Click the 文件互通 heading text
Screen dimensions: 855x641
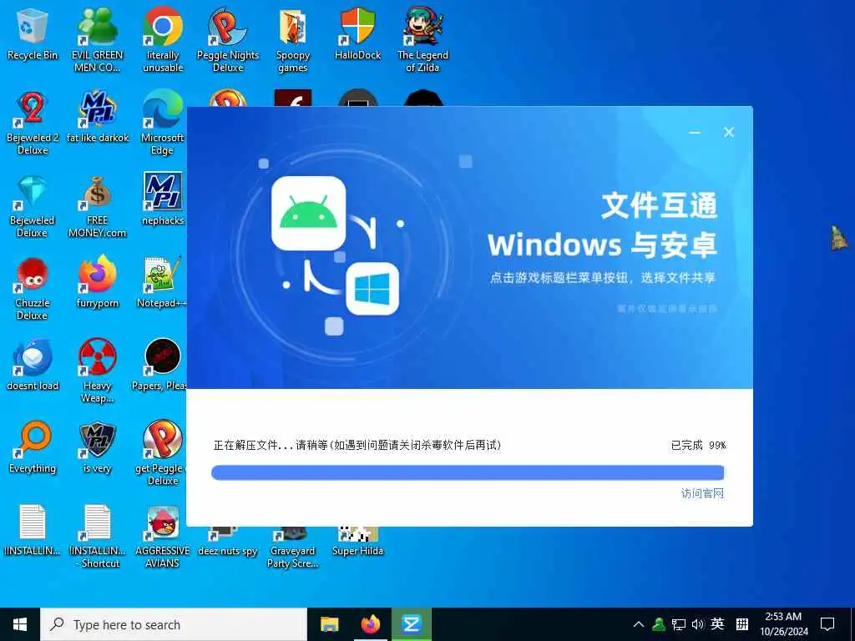[659, 205]
